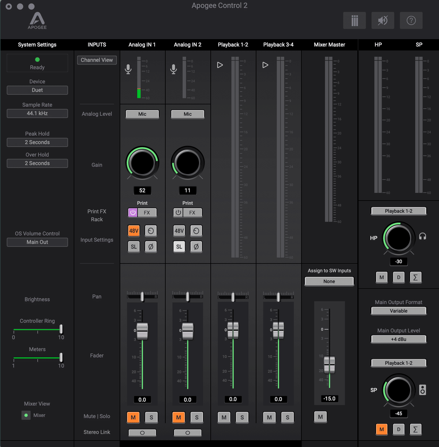Image resolution: width=439 pixels, height=447 pixels.
Task: Toggle Stereo Link under Analog IN 1
Action: pyautogui.click(x=142, y=433)
